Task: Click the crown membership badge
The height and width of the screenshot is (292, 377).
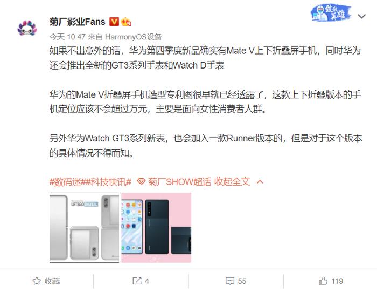Action: [126, 22]
